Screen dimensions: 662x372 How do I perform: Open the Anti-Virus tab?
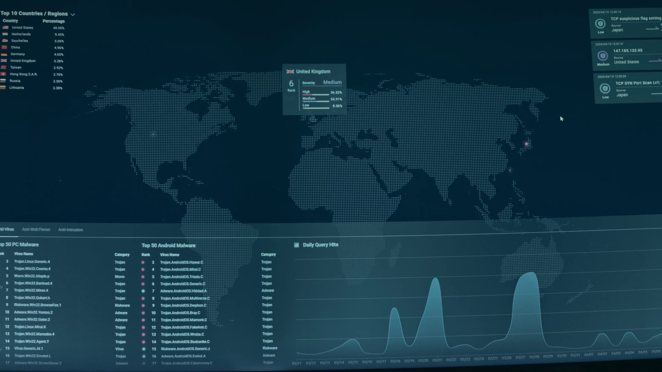7,229
